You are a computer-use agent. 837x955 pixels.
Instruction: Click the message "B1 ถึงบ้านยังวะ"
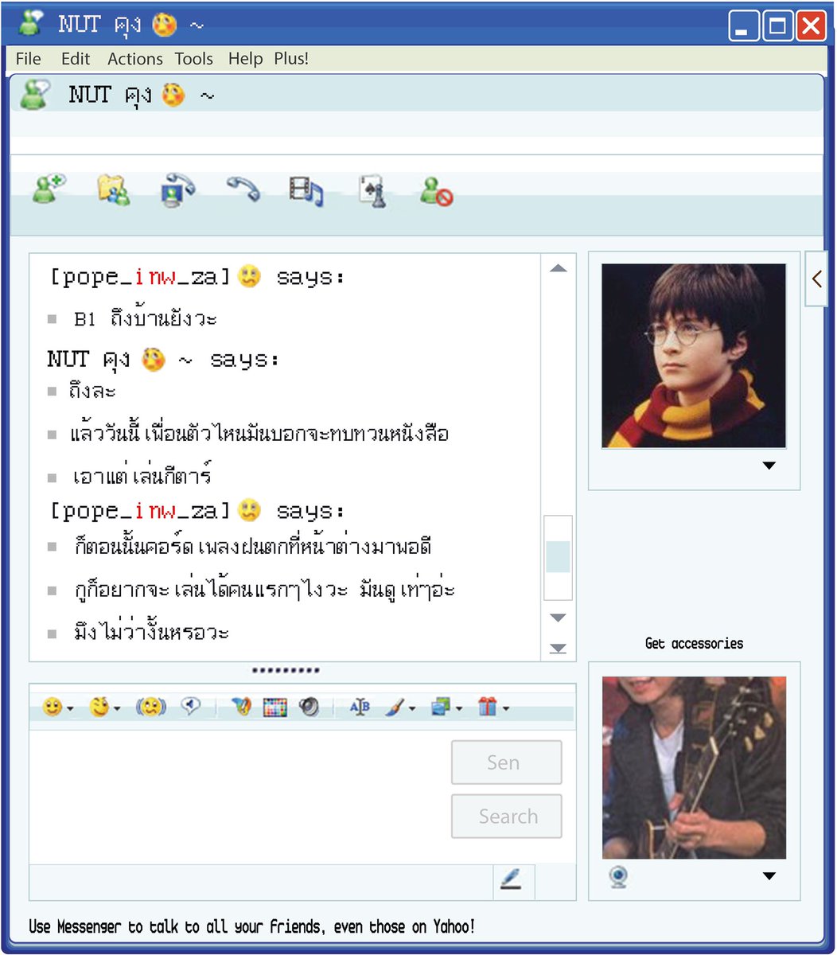click(x=146, y=318)
